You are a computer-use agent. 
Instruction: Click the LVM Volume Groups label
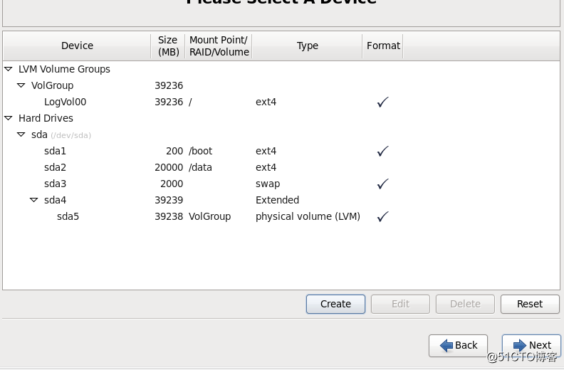click(64, 69)
